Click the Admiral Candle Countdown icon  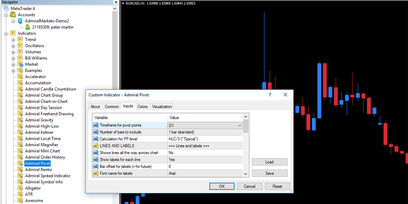(21, 89)
